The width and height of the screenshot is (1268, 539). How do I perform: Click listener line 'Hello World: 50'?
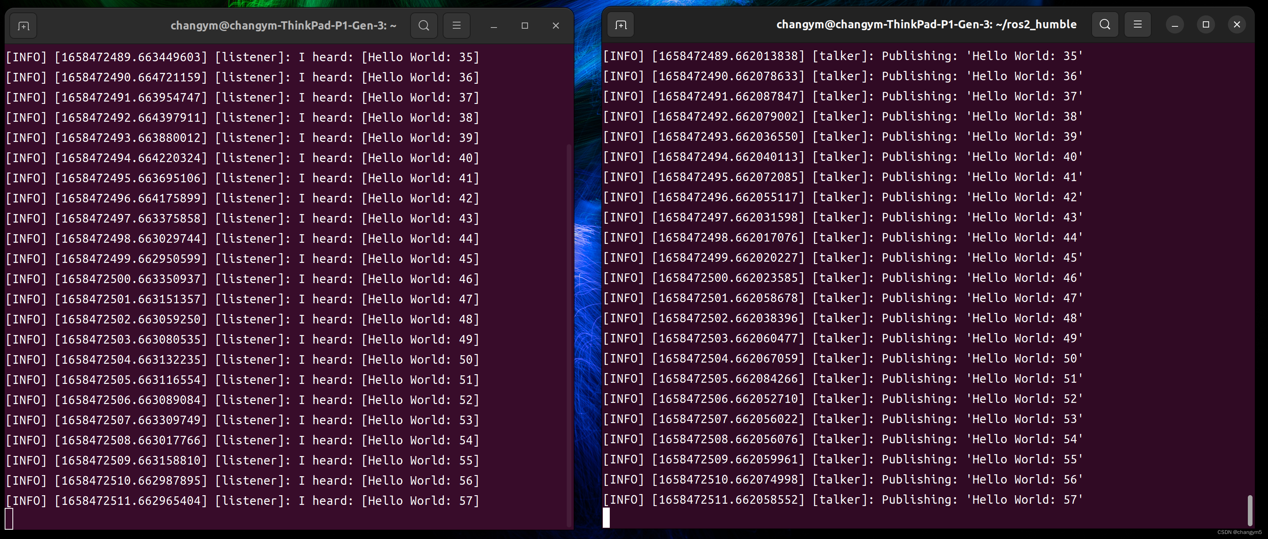tap(243, 360)
